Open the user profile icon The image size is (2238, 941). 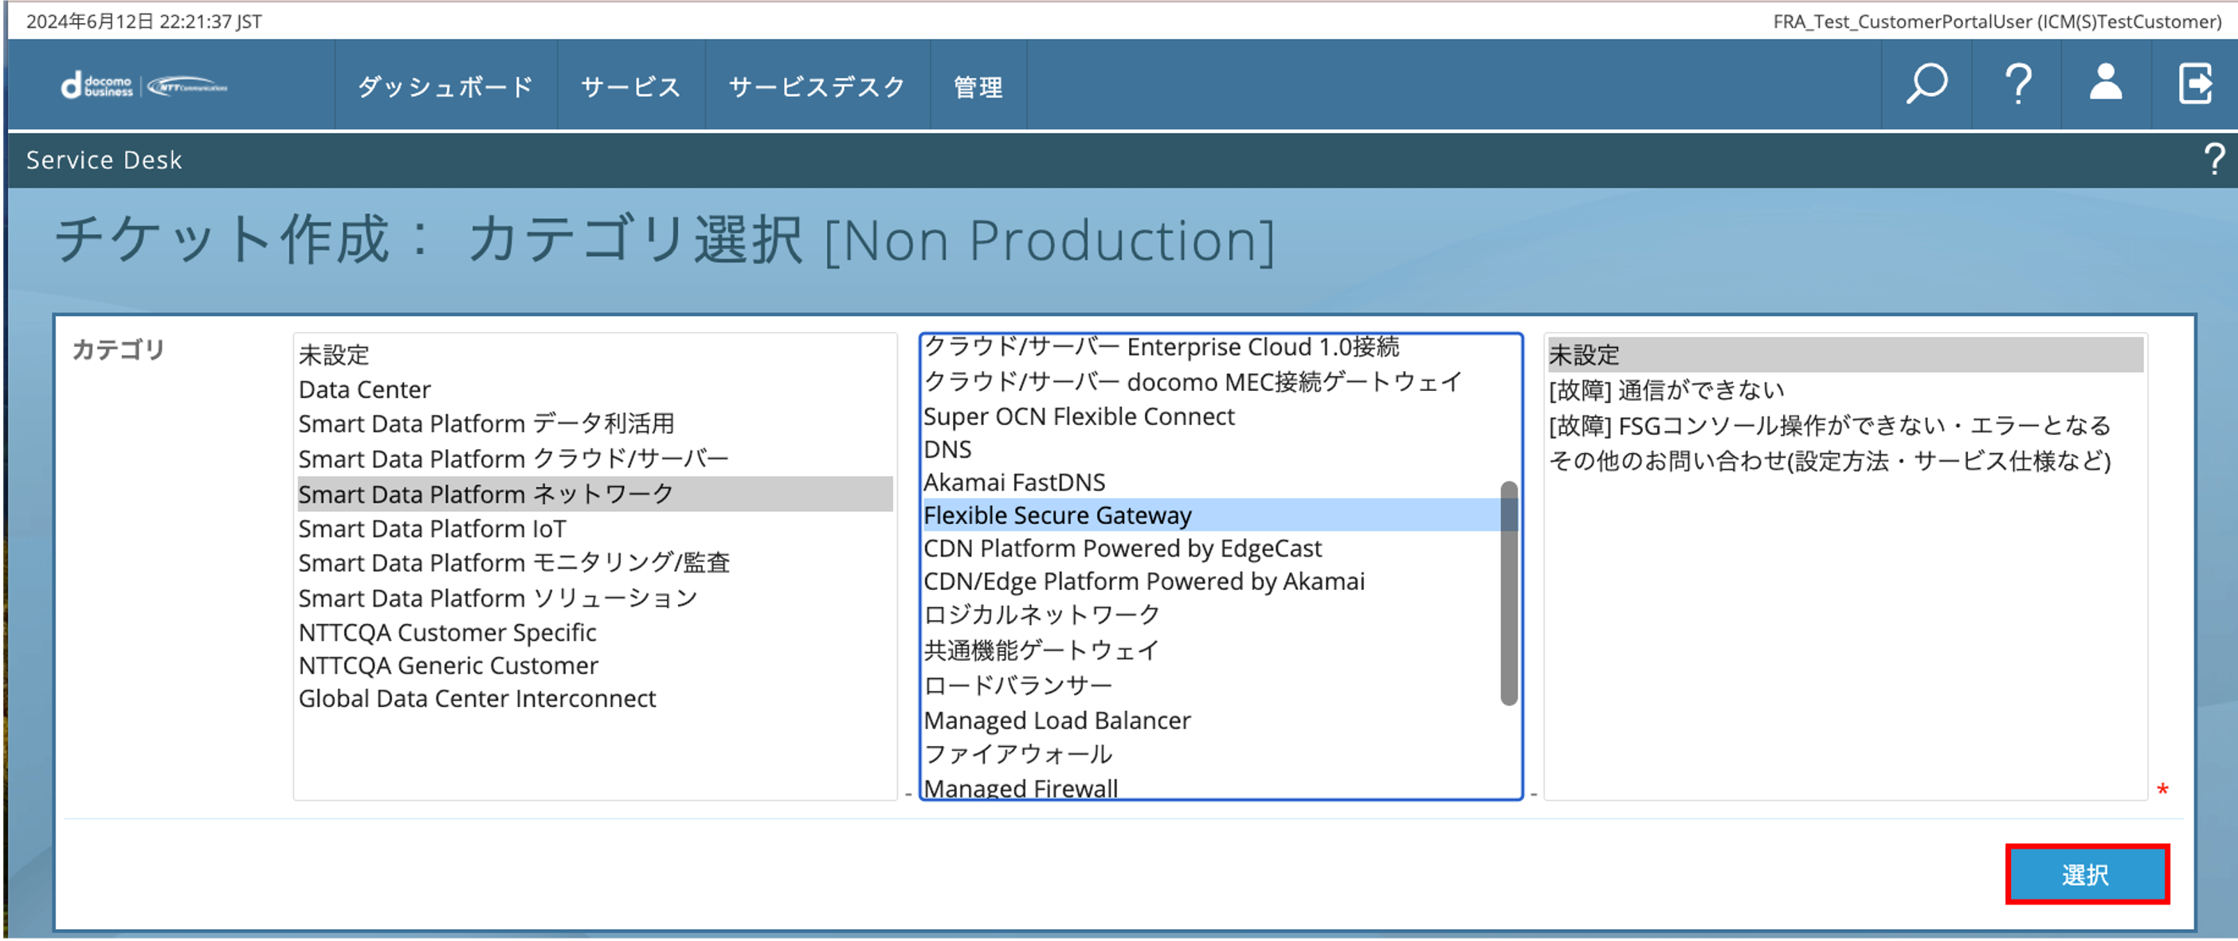[2105, 83]
